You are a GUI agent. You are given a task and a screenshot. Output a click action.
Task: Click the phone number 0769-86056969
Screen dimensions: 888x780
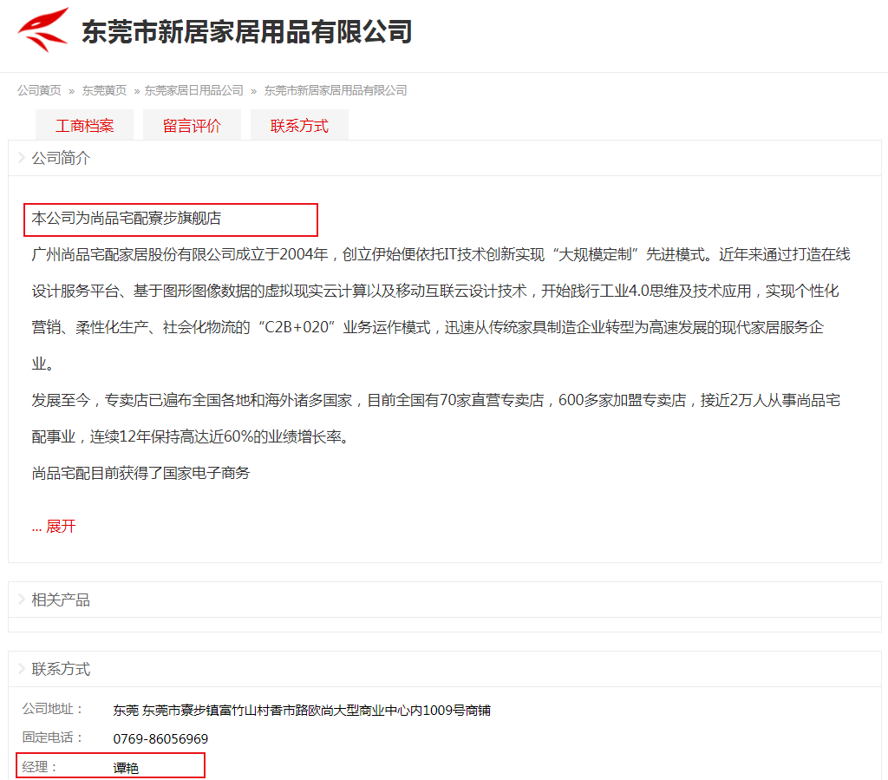[160, 739]
